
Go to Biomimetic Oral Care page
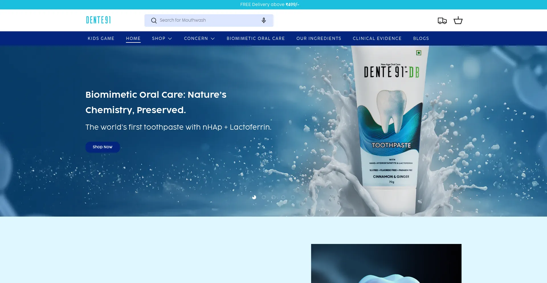pyautogui.click(x=256, y=38)
